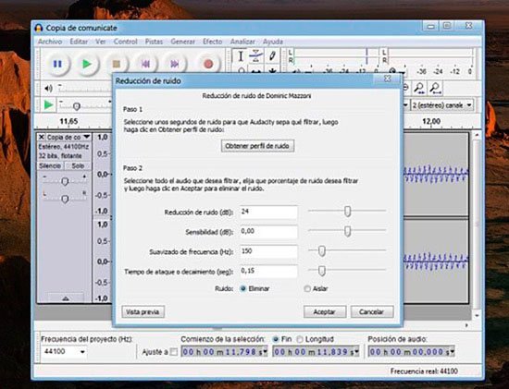Click the playback speed slider knob
Viewport: 509px width, 389px height.
pos(77,106)
